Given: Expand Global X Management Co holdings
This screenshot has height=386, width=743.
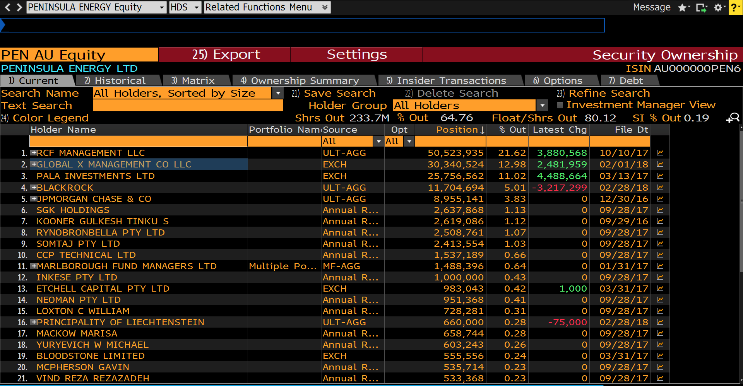Looking at the screenshot, I should click(x=34, y=164).
